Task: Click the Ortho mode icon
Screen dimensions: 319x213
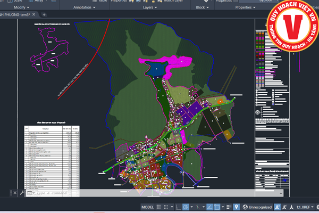Action: click(x=178, y=207)
